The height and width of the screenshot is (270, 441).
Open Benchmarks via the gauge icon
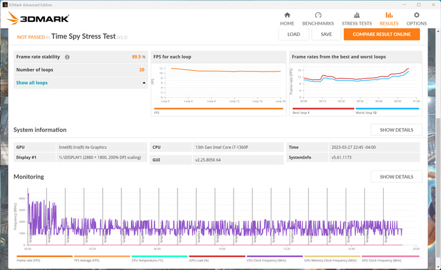[318, 15]
